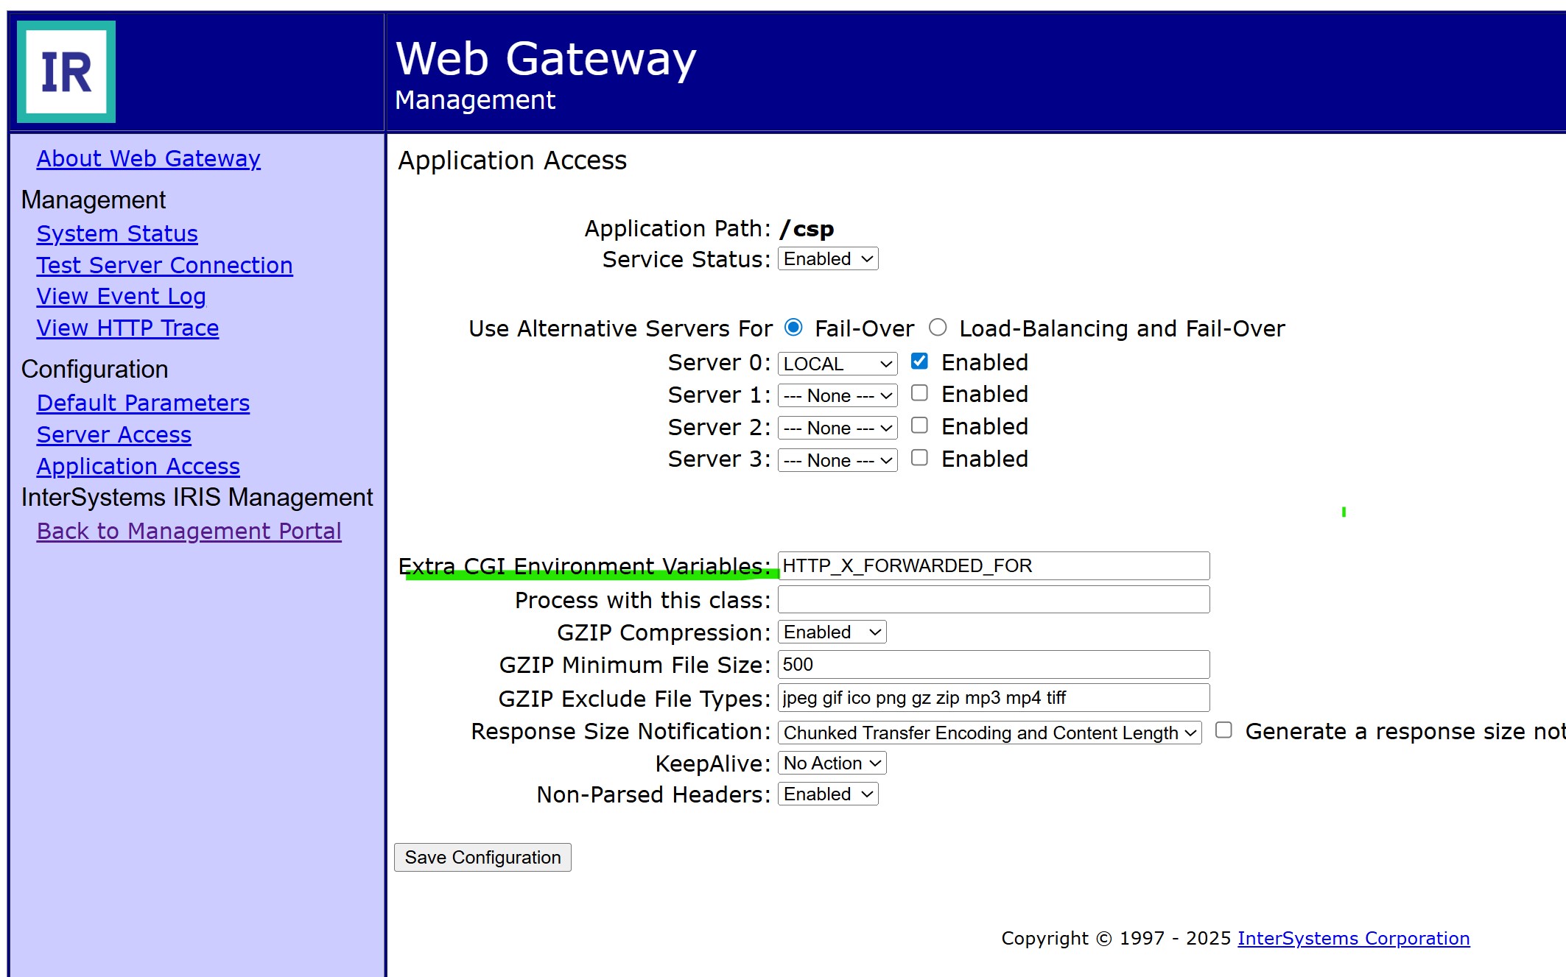Enable Server 1 checkbox
1566x977 pixels.
pos(919,393)
